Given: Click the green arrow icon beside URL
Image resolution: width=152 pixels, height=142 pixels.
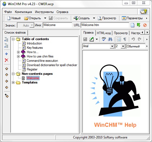Looking at the screenshot, I should (139, 25).
